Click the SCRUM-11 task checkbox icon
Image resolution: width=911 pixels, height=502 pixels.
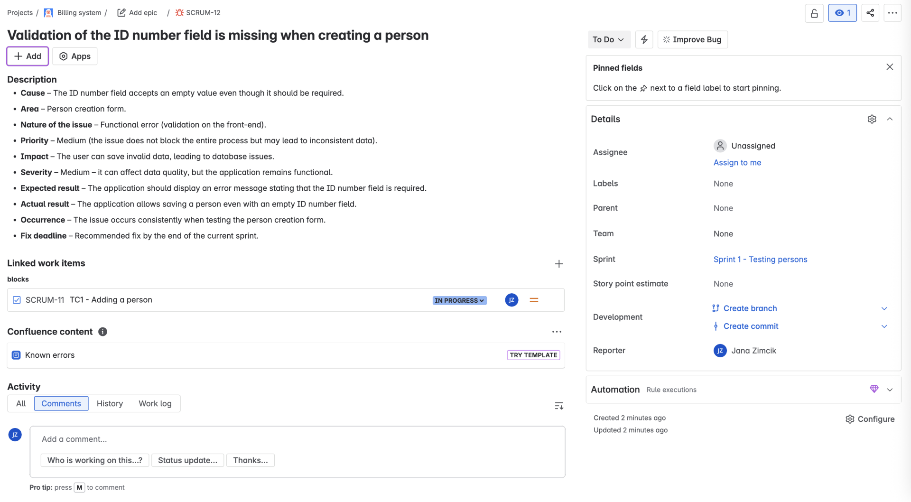tap(17, 300)
